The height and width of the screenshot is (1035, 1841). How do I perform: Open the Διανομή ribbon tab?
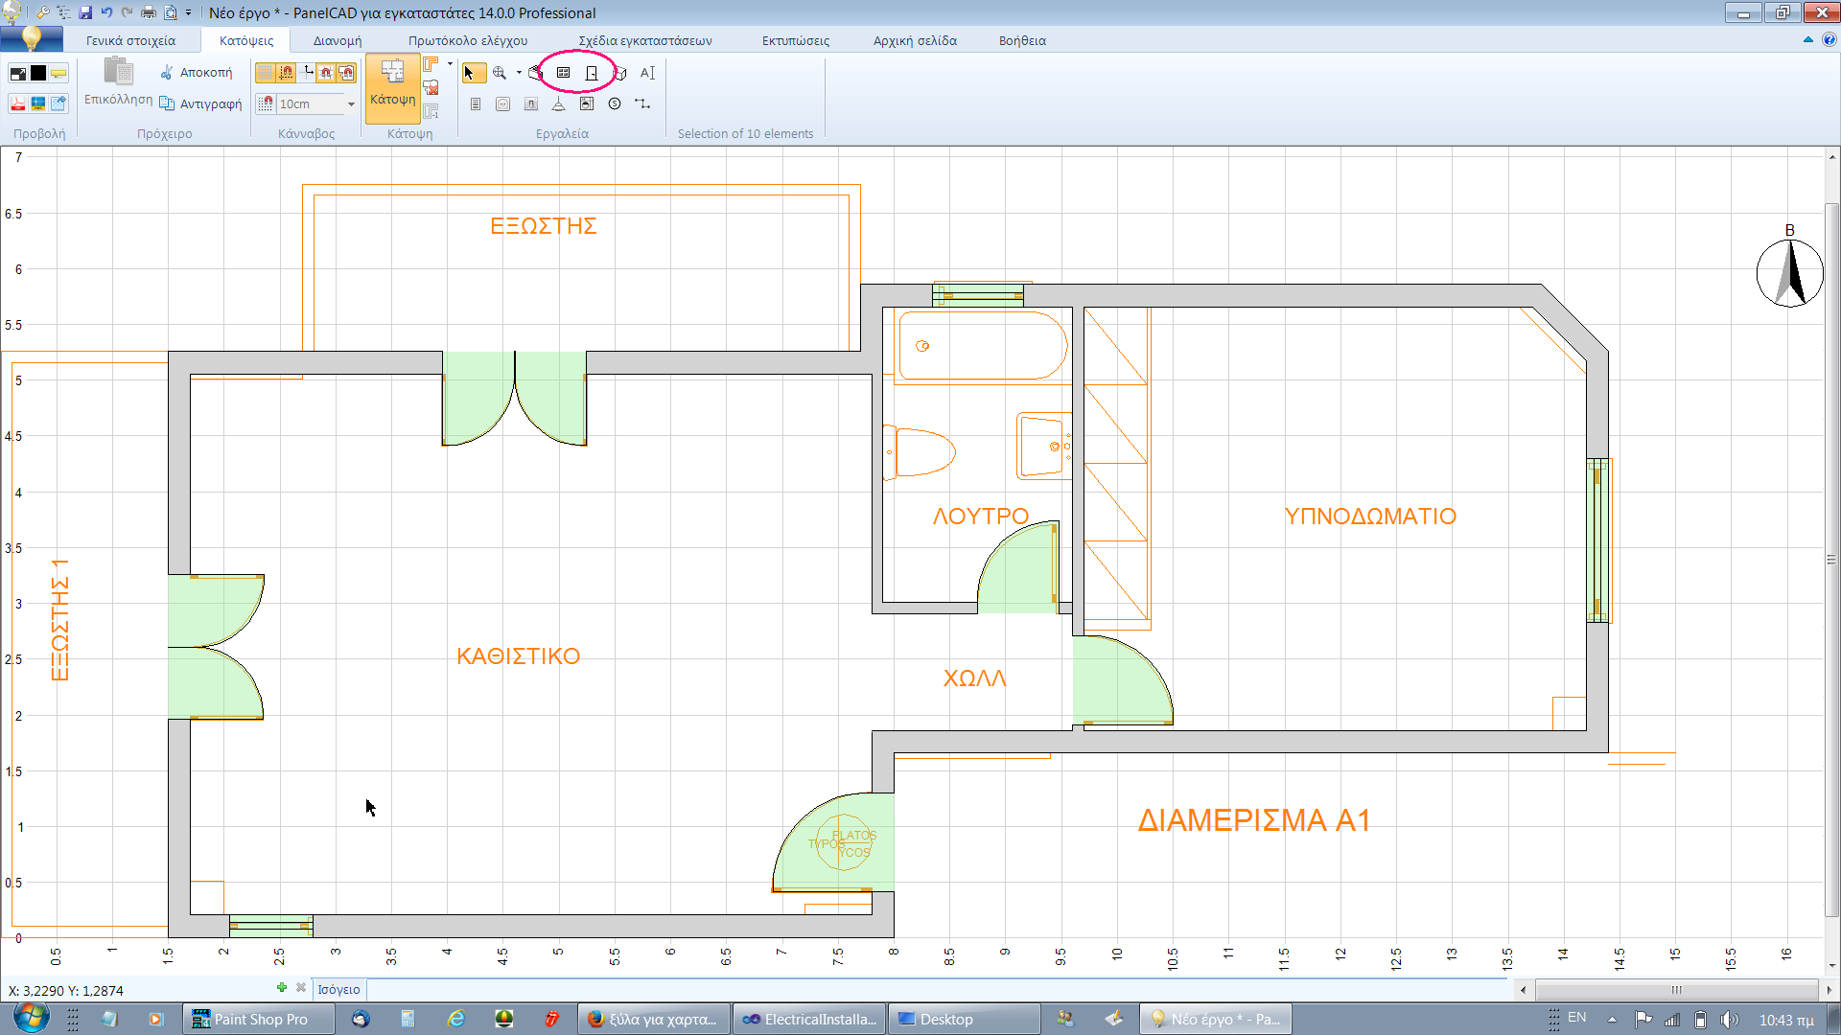(338, 40)
